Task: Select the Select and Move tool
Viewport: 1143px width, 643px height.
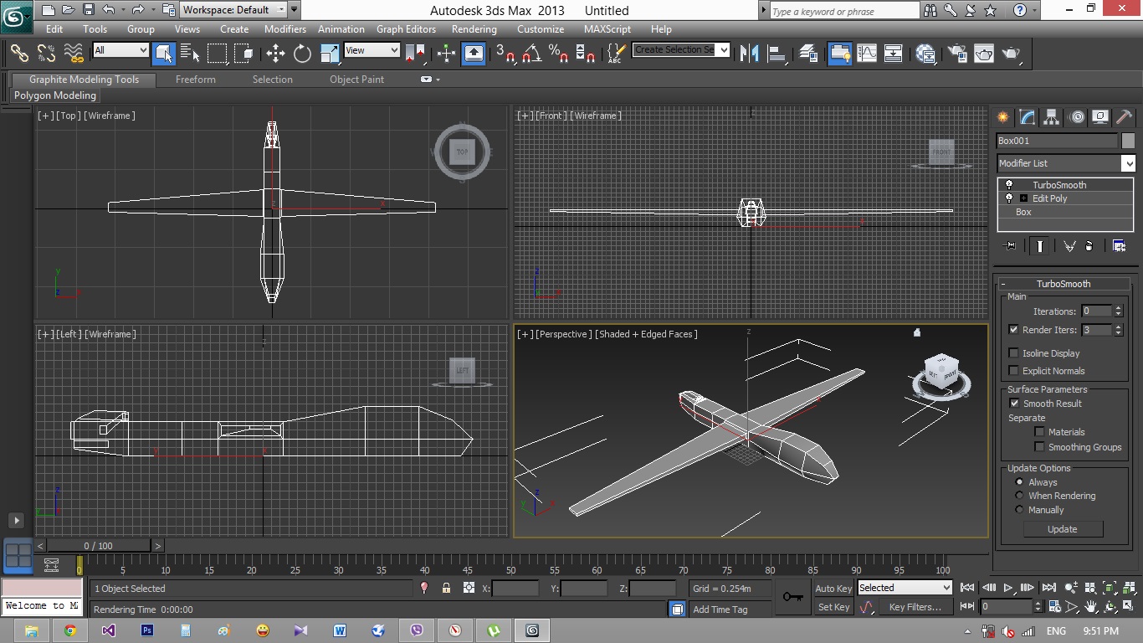Action: (275, 53)
